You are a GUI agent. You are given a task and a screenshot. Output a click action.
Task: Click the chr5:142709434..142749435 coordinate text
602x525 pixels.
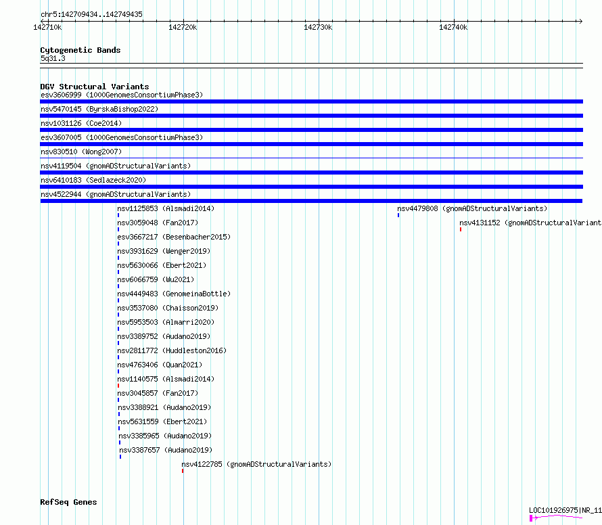[91, 15]
